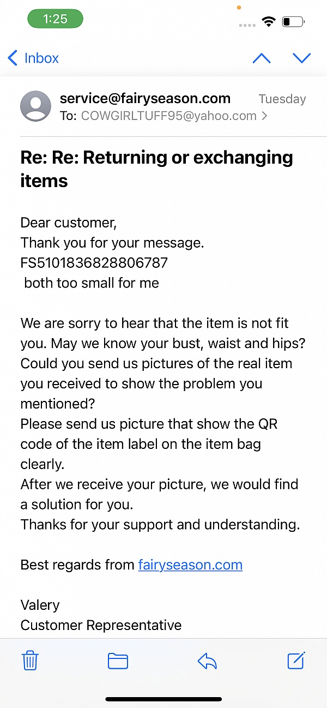The height and width of the screenshot is (708, 327).
Task: Tap recipient COWGIRLTUFF95@yahoo.com address
Action: point(168,116)
